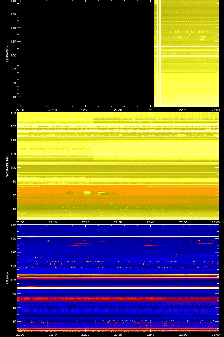Select the 40 value on Sagamore Hill axis
224x337 pixels.
(14, 209)
